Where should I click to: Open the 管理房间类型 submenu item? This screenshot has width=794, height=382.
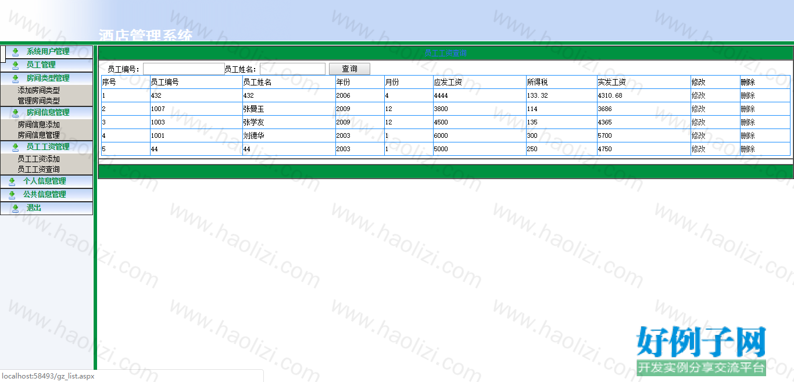(38, 101)
